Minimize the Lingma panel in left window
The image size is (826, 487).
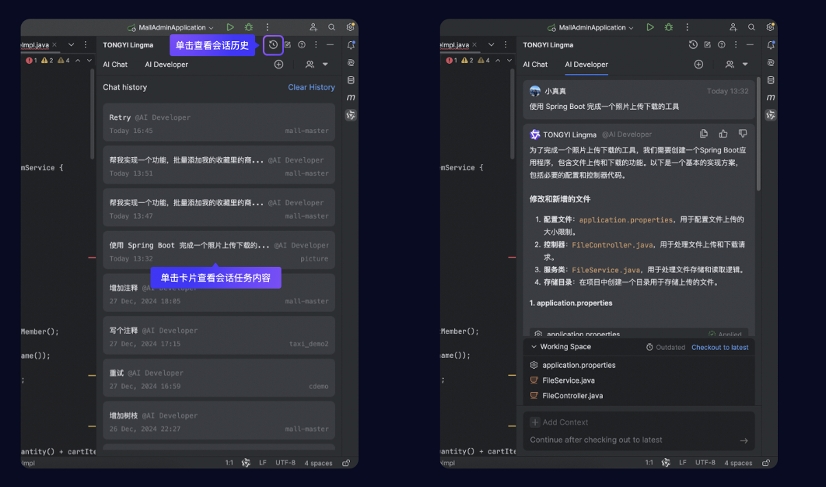point(330,45)
